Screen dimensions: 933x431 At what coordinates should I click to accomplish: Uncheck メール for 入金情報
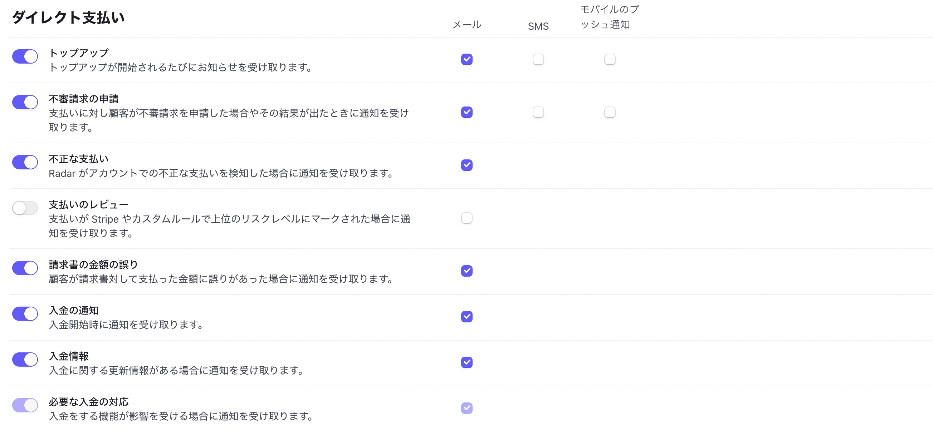click(467, 362)
